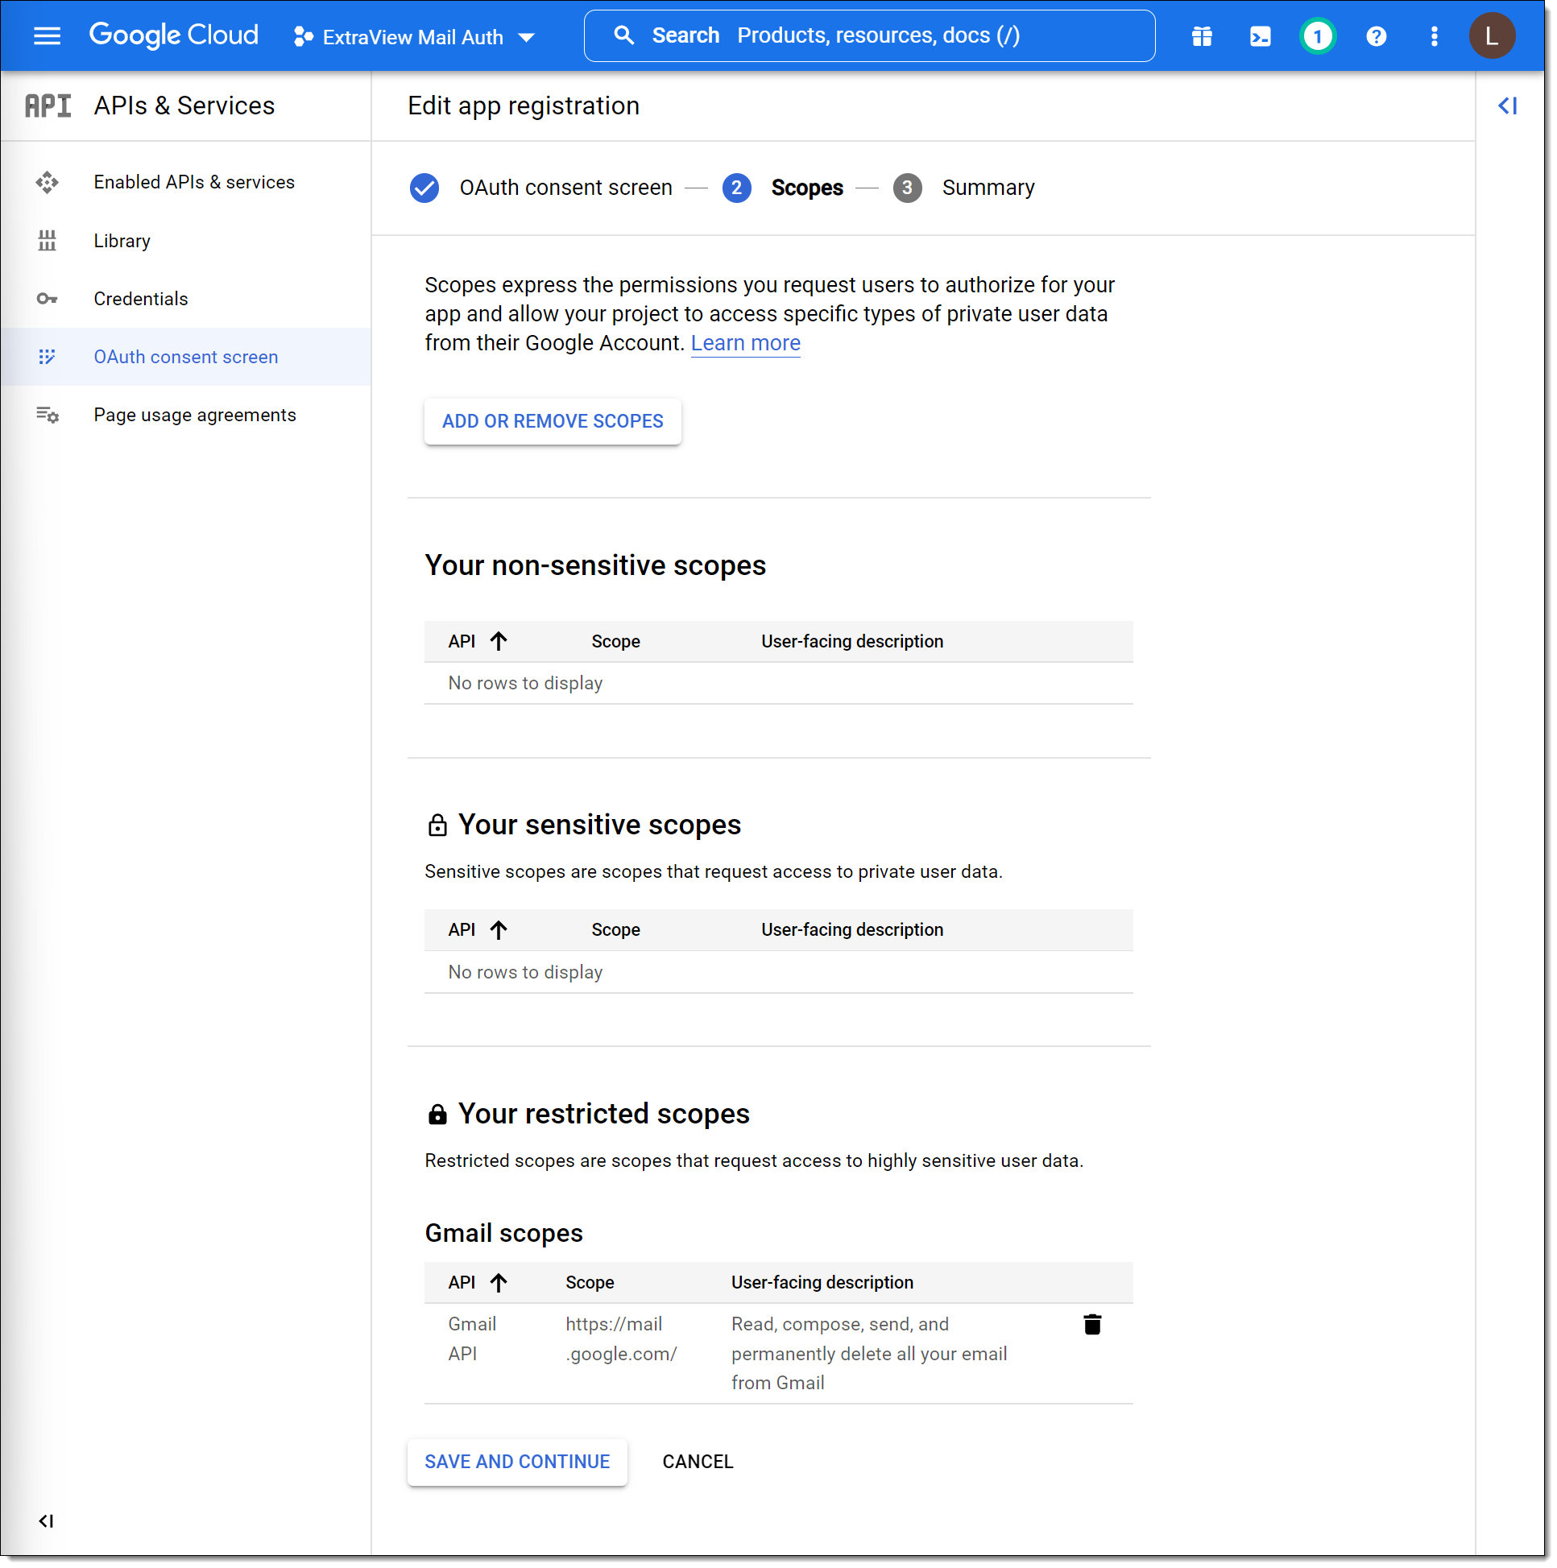
Task: Toggle the right info panel
Action: pyautogui.click(x=1508, y=105)
